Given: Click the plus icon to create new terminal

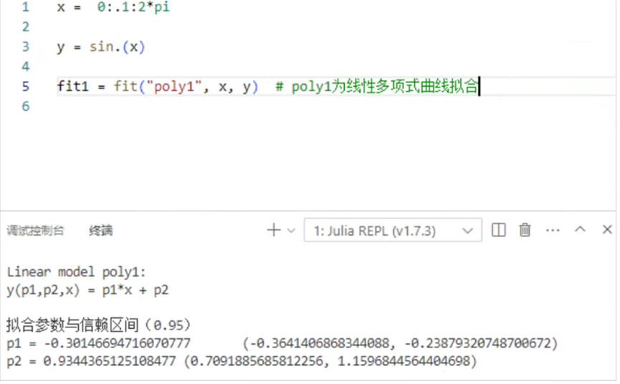Looking at the screenshot, I should pos(274,230).
